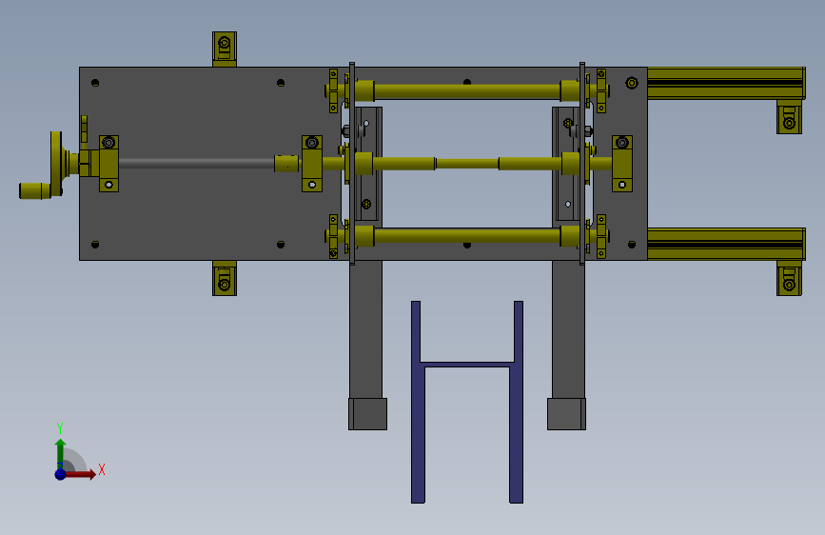Click the green Y axis arrow of triad
The height and width of the screenshot is (535, 825).
point(60,453)
